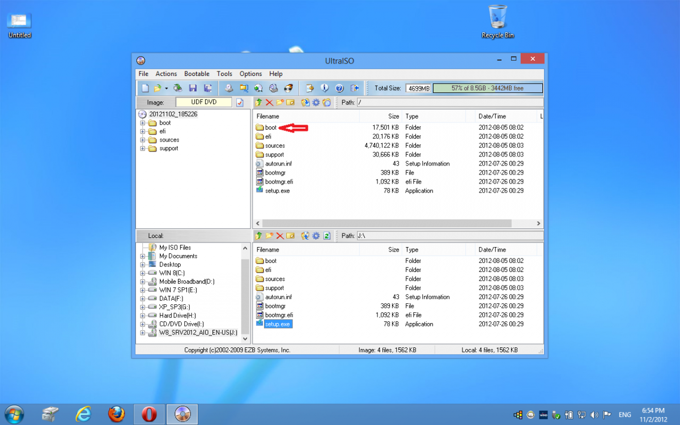680x425 pixels.
Task: Open the Bootable menu
Action: [197, 74]
